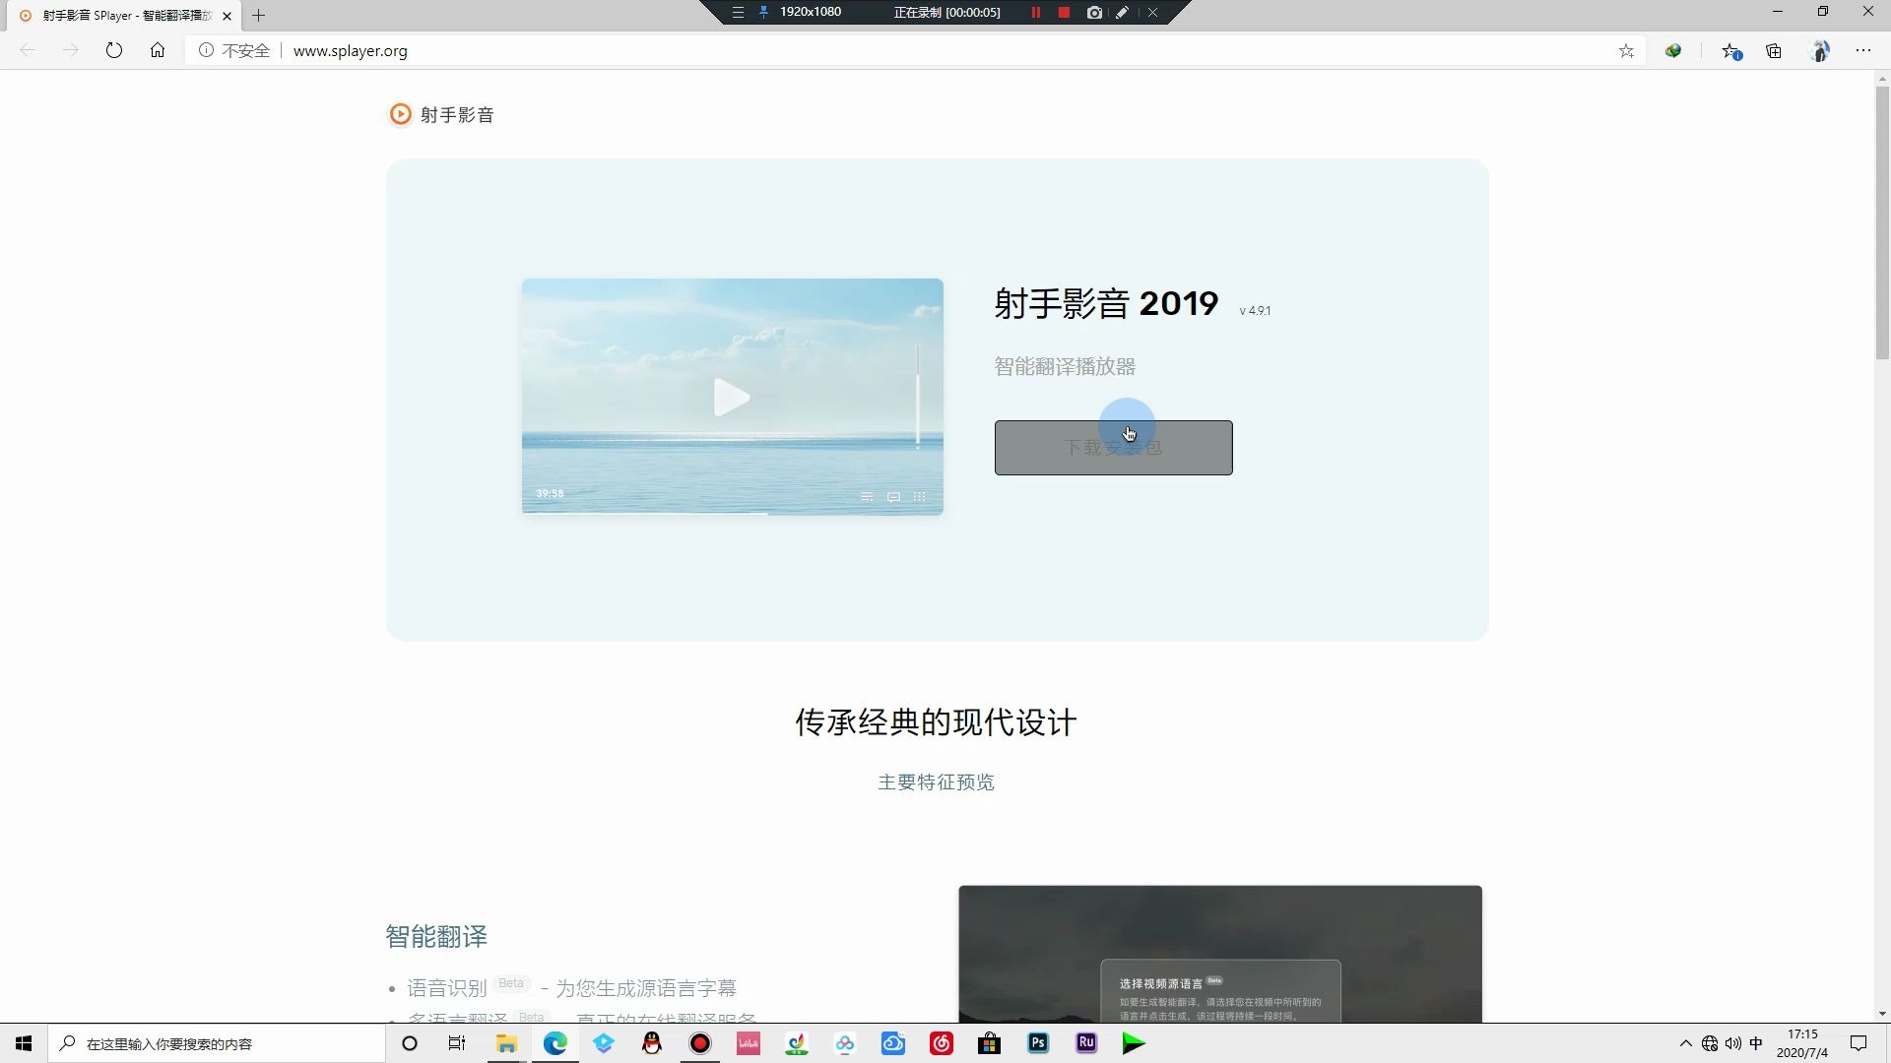This screenshot has height=1063, width=1891.
Task: Switch to Microsoft Edge in the taskbar
Action: pos(555,1043)
